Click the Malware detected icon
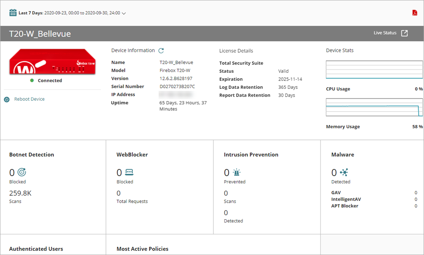 click(344, 172)
